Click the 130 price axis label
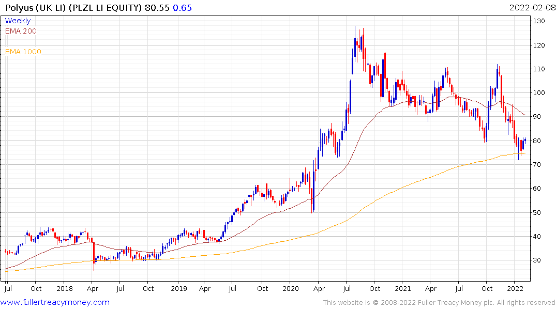556x310 pixels. [x=539, y=21]
